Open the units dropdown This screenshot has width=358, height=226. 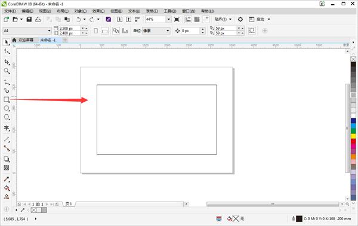click(168, 31)
